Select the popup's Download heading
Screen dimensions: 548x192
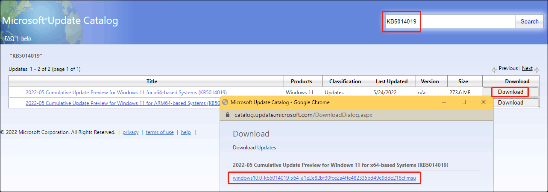[251, 134]
